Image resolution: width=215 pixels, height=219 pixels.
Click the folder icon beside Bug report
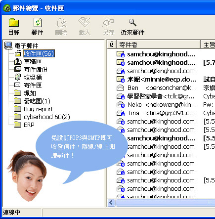coord(18,109)
